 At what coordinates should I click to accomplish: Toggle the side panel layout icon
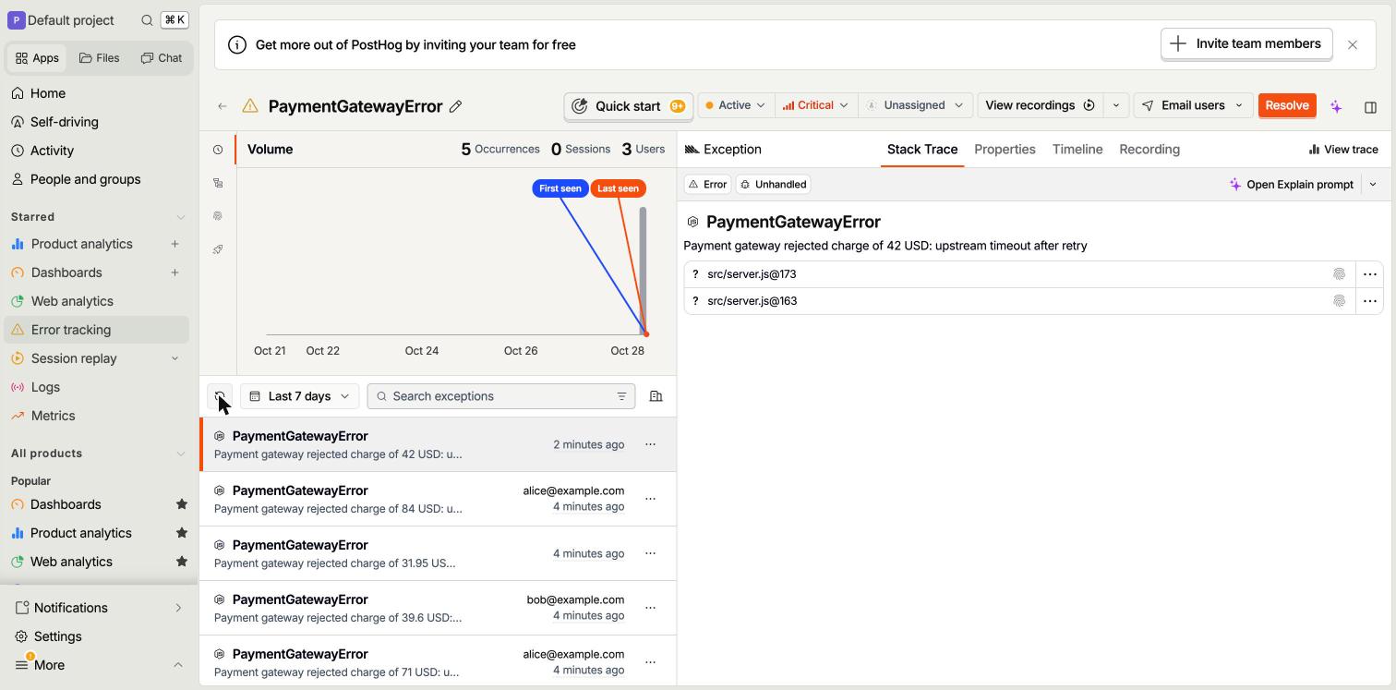[1370, 106]
